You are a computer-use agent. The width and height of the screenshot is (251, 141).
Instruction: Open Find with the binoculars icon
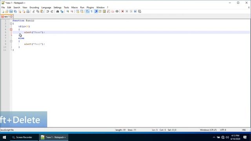[x=58, y=11]
